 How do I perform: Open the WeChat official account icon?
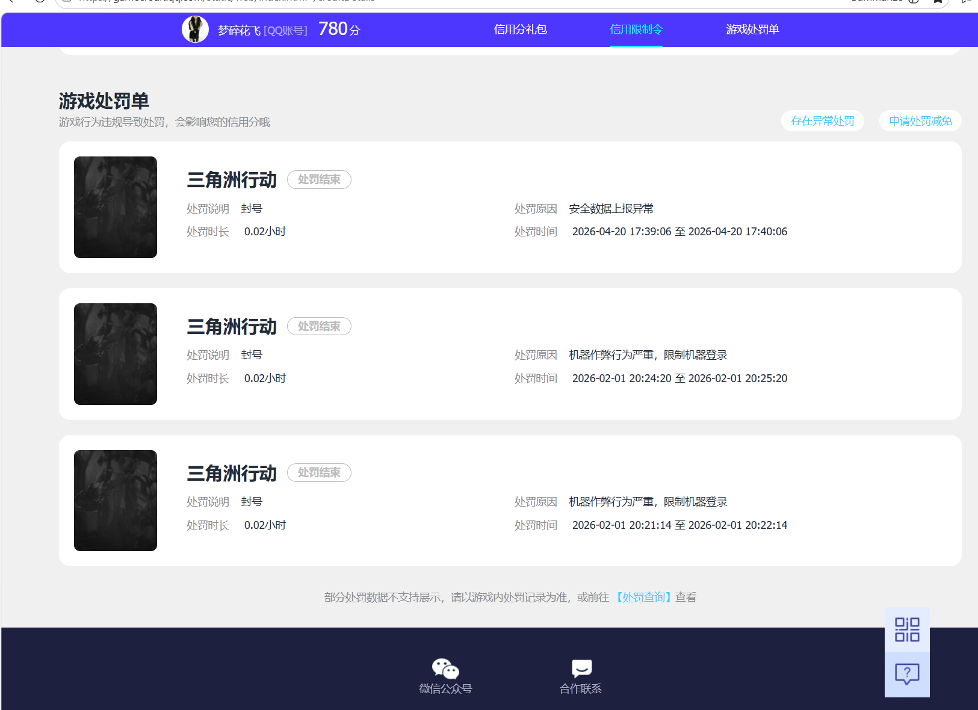(x=445, y=668)
